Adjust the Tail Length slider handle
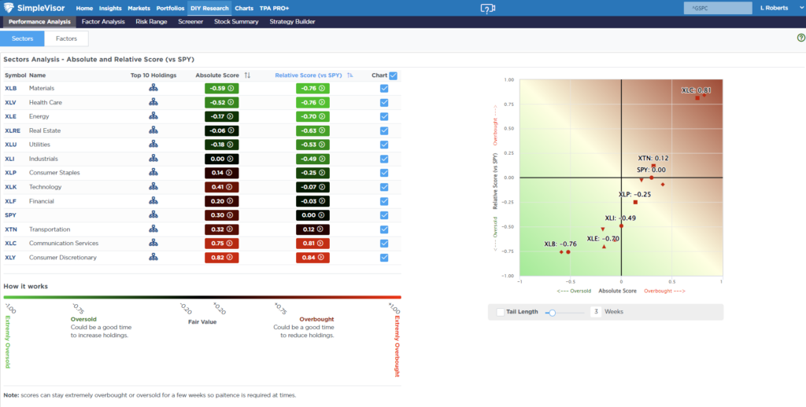 (x=552, y=313)
